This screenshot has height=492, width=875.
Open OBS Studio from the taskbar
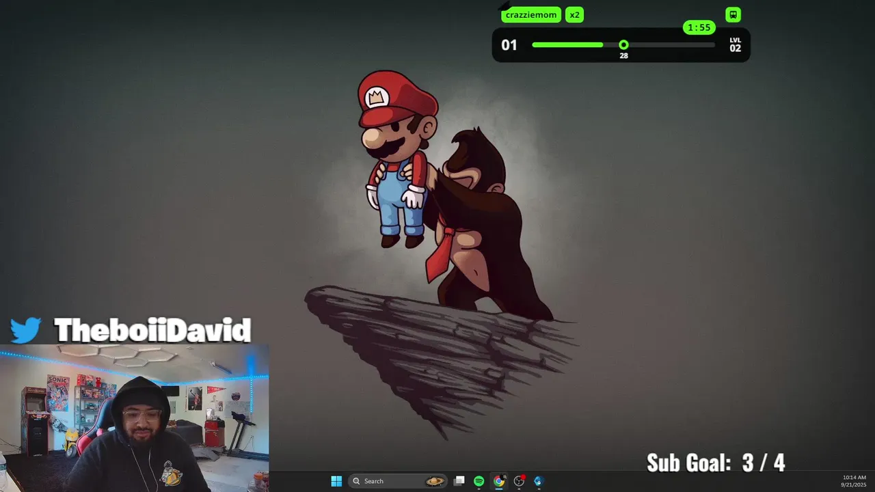tap(519, 481)
